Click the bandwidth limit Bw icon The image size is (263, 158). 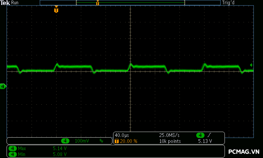point(101,141)
